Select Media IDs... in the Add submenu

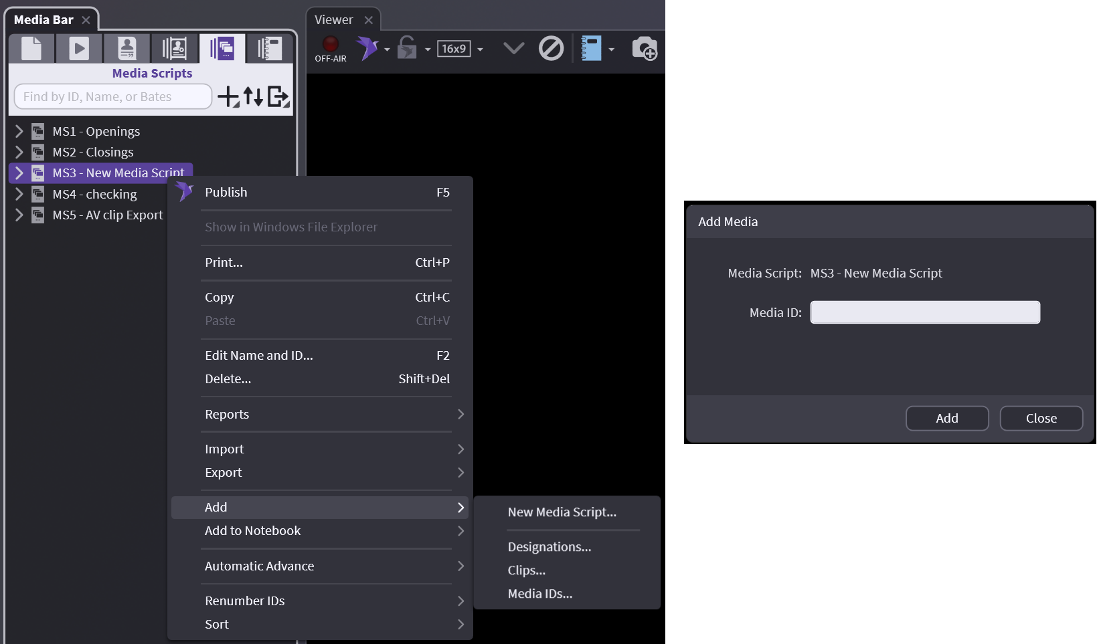click(x=540, y=593)
